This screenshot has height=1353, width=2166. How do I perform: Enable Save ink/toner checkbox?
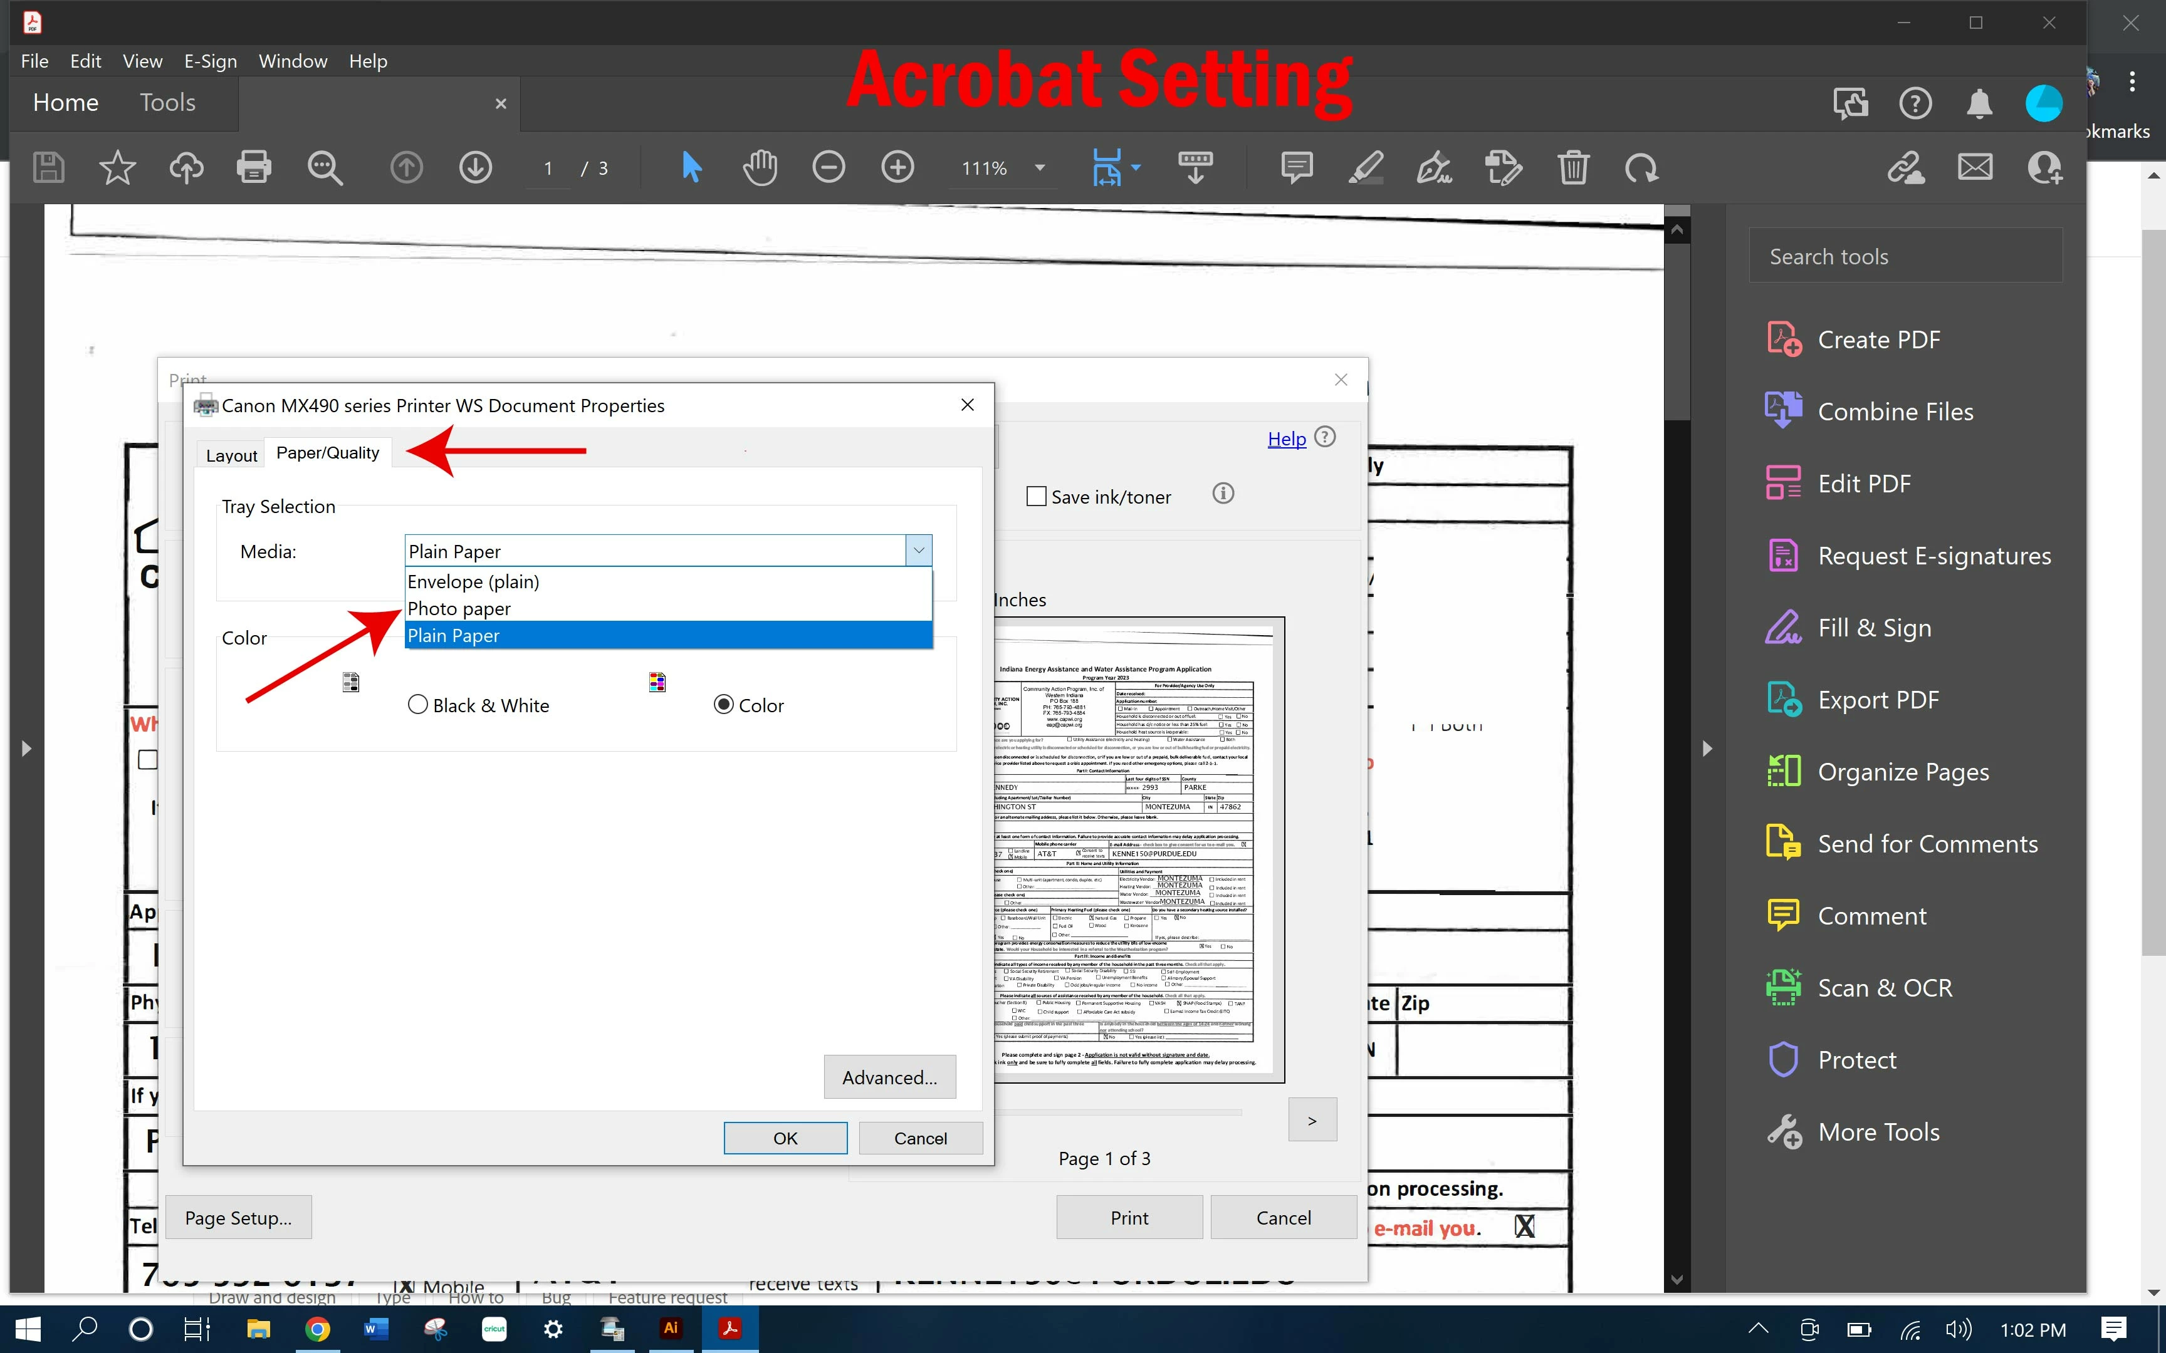point(1037,497)
